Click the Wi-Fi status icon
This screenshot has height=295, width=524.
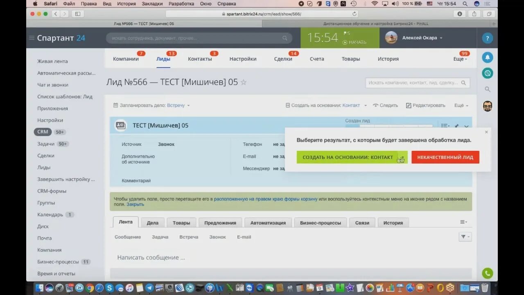tap(375, 4)
